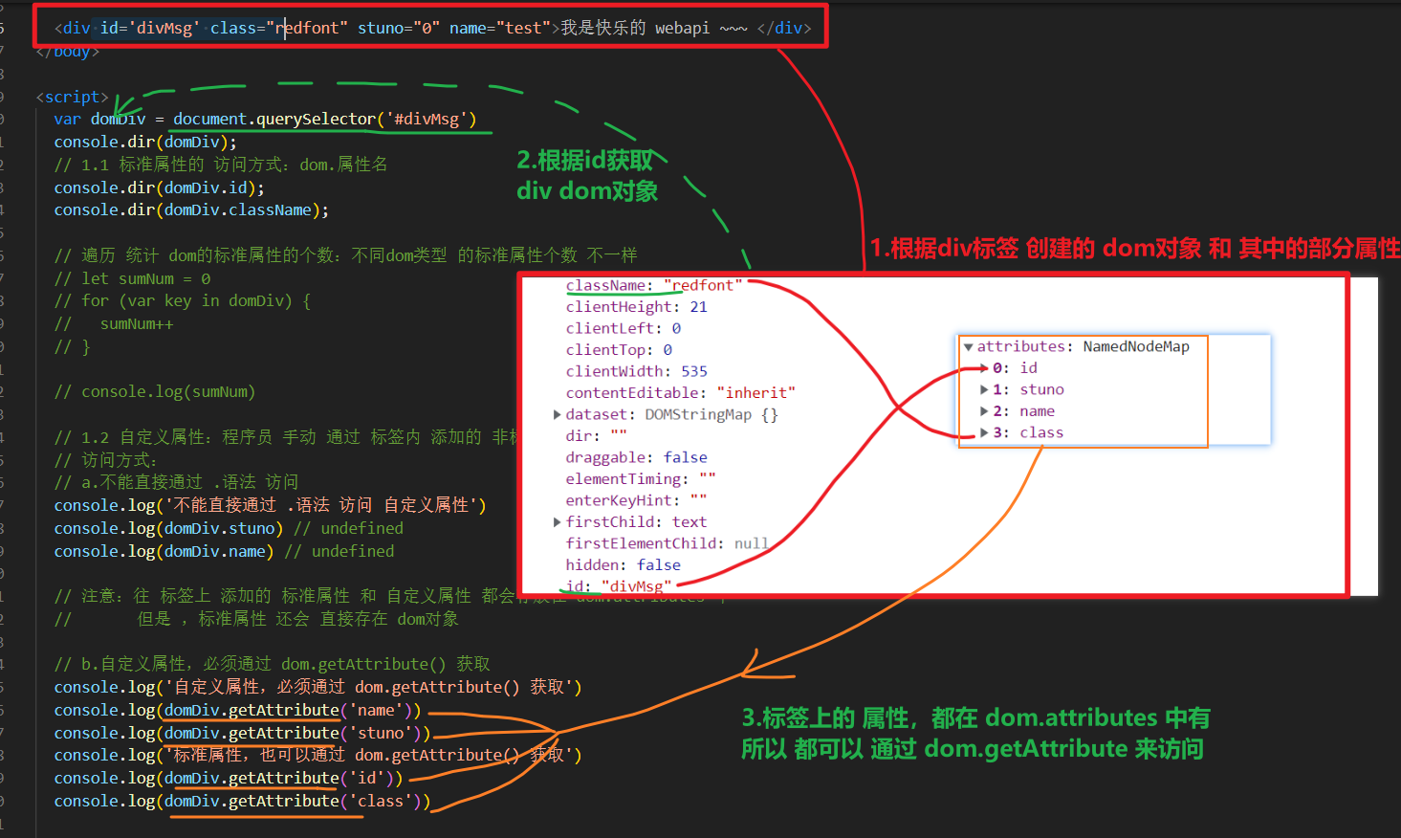
Task: Click the getAttribute('id') line
Action: [x=229, y=778]
